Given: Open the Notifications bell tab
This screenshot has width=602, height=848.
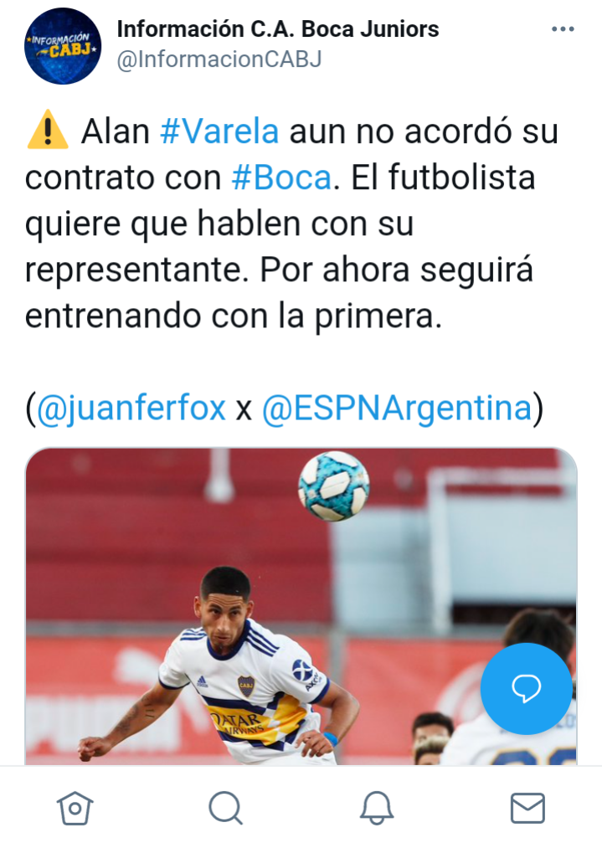Looking at the screenshot, I should [377, 808].
